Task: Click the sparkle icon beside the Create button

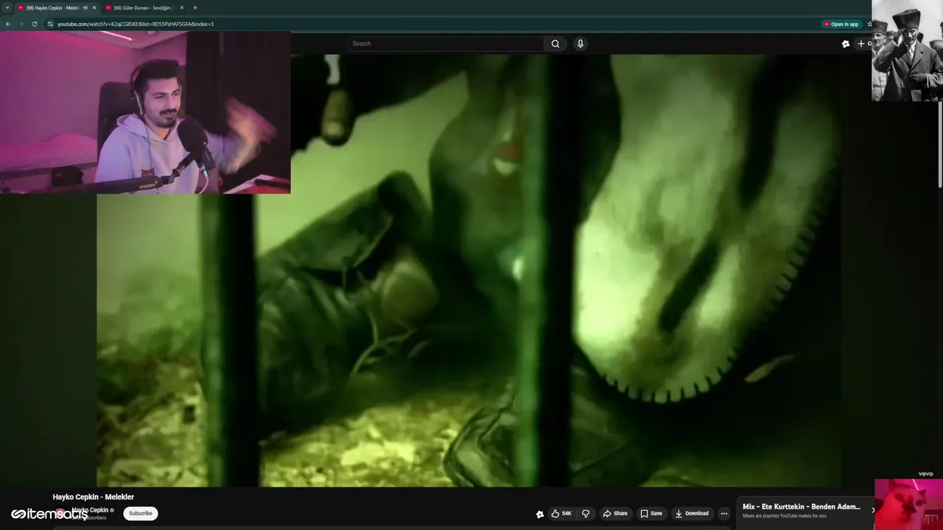Action: click(846, 43)
